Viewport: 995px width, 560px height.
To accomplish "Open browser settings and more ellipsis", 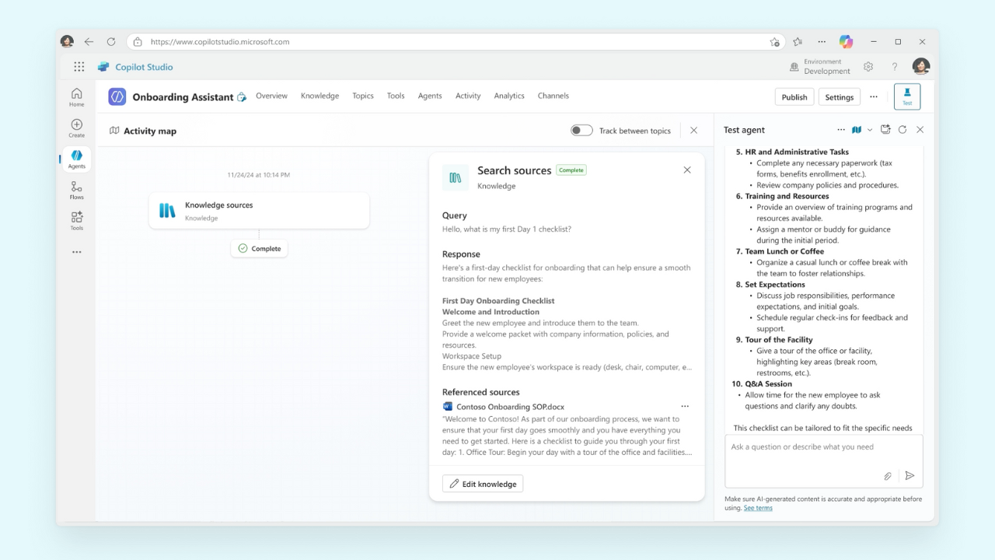I will click(822, 42).
